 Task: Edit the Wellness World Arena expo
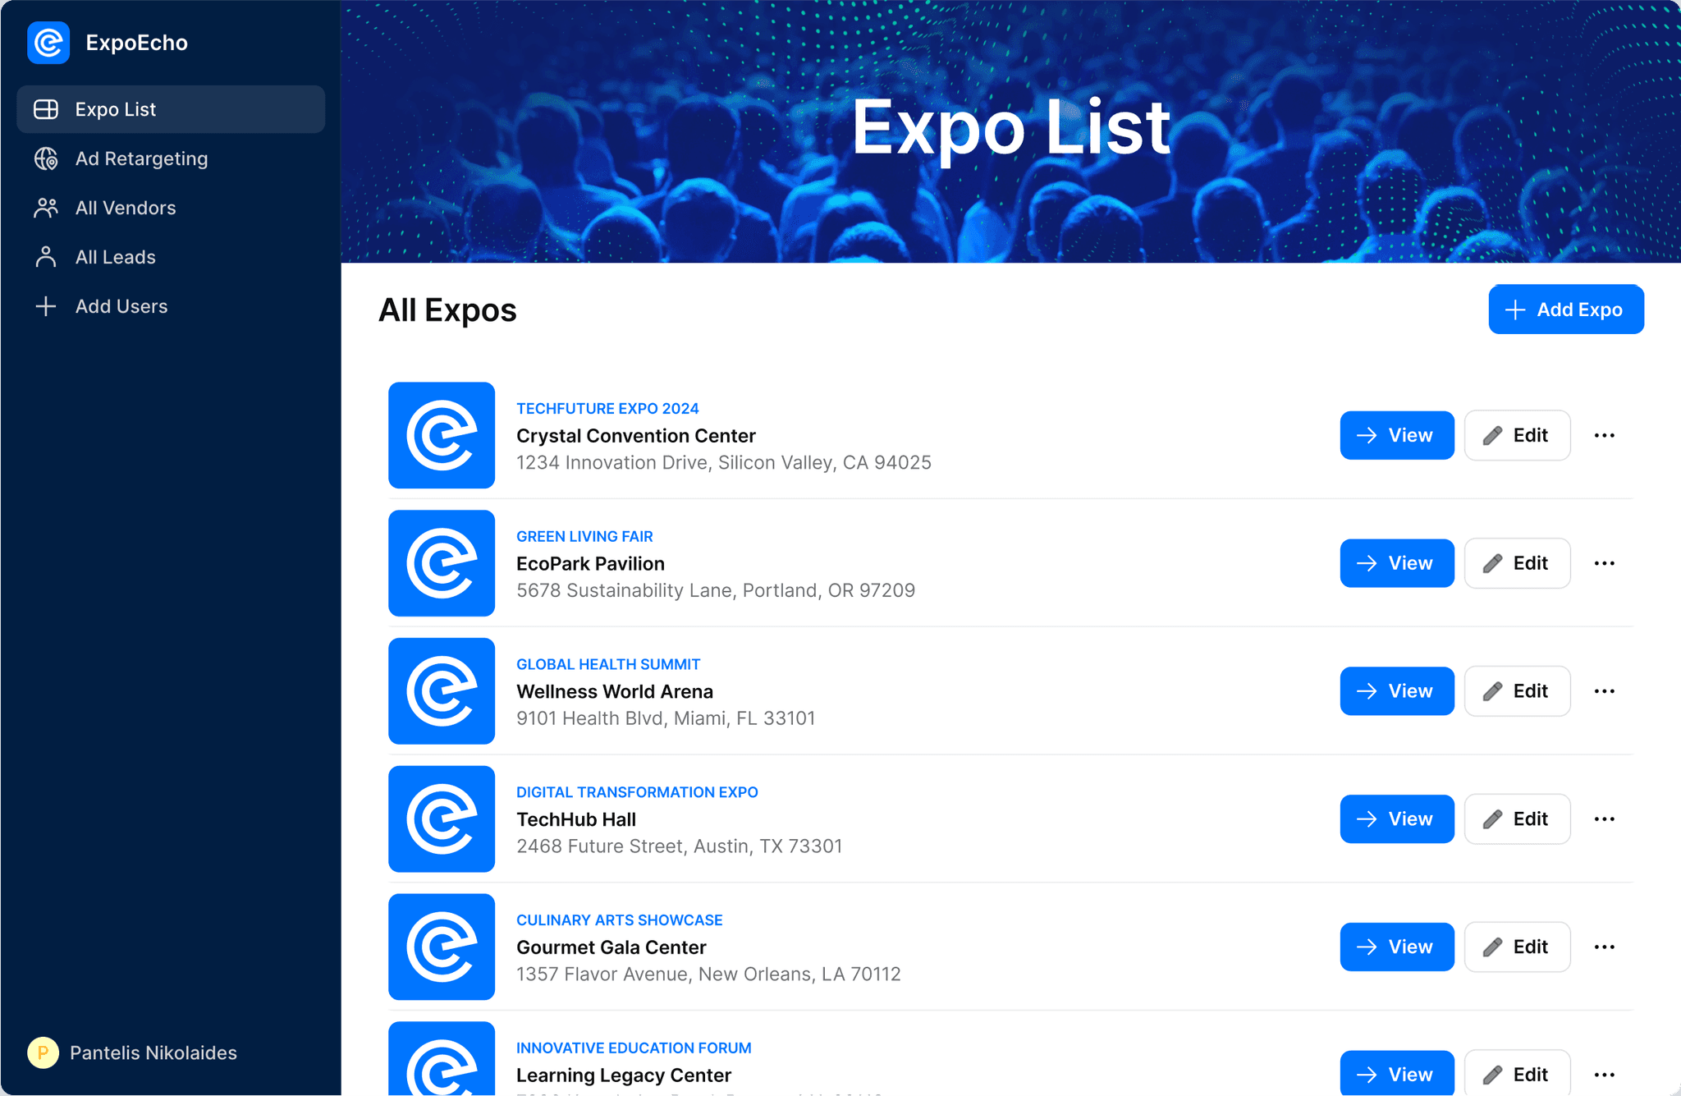(x=1516, y=691)
